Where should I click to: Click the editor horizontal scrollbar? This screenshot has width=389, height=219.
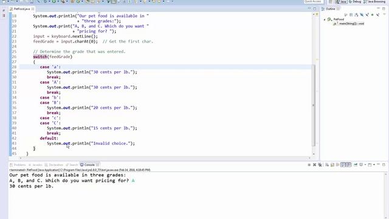pyautogui.click(x=165, y=158)
